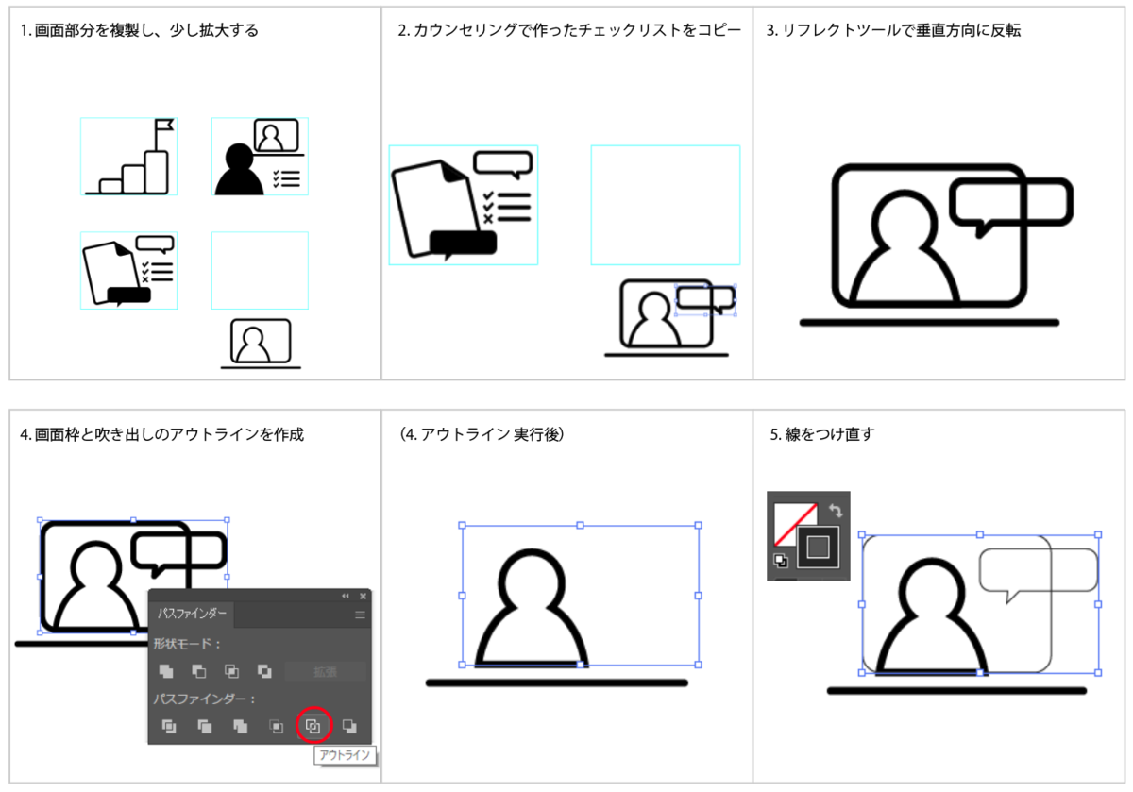Click caption '(4. アウトライン 実行後)'
This screenshot has width=1133, height=792.
point(482,435)
